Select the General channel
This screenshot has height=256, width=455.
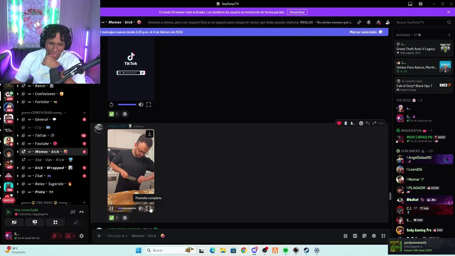point(53,119)
